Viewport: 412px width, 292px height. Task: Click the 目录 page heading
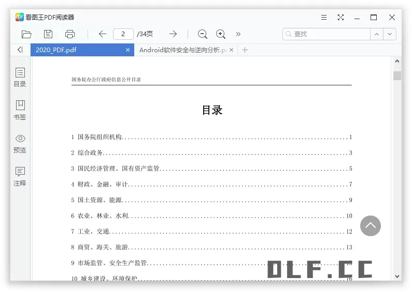(212, 110)
